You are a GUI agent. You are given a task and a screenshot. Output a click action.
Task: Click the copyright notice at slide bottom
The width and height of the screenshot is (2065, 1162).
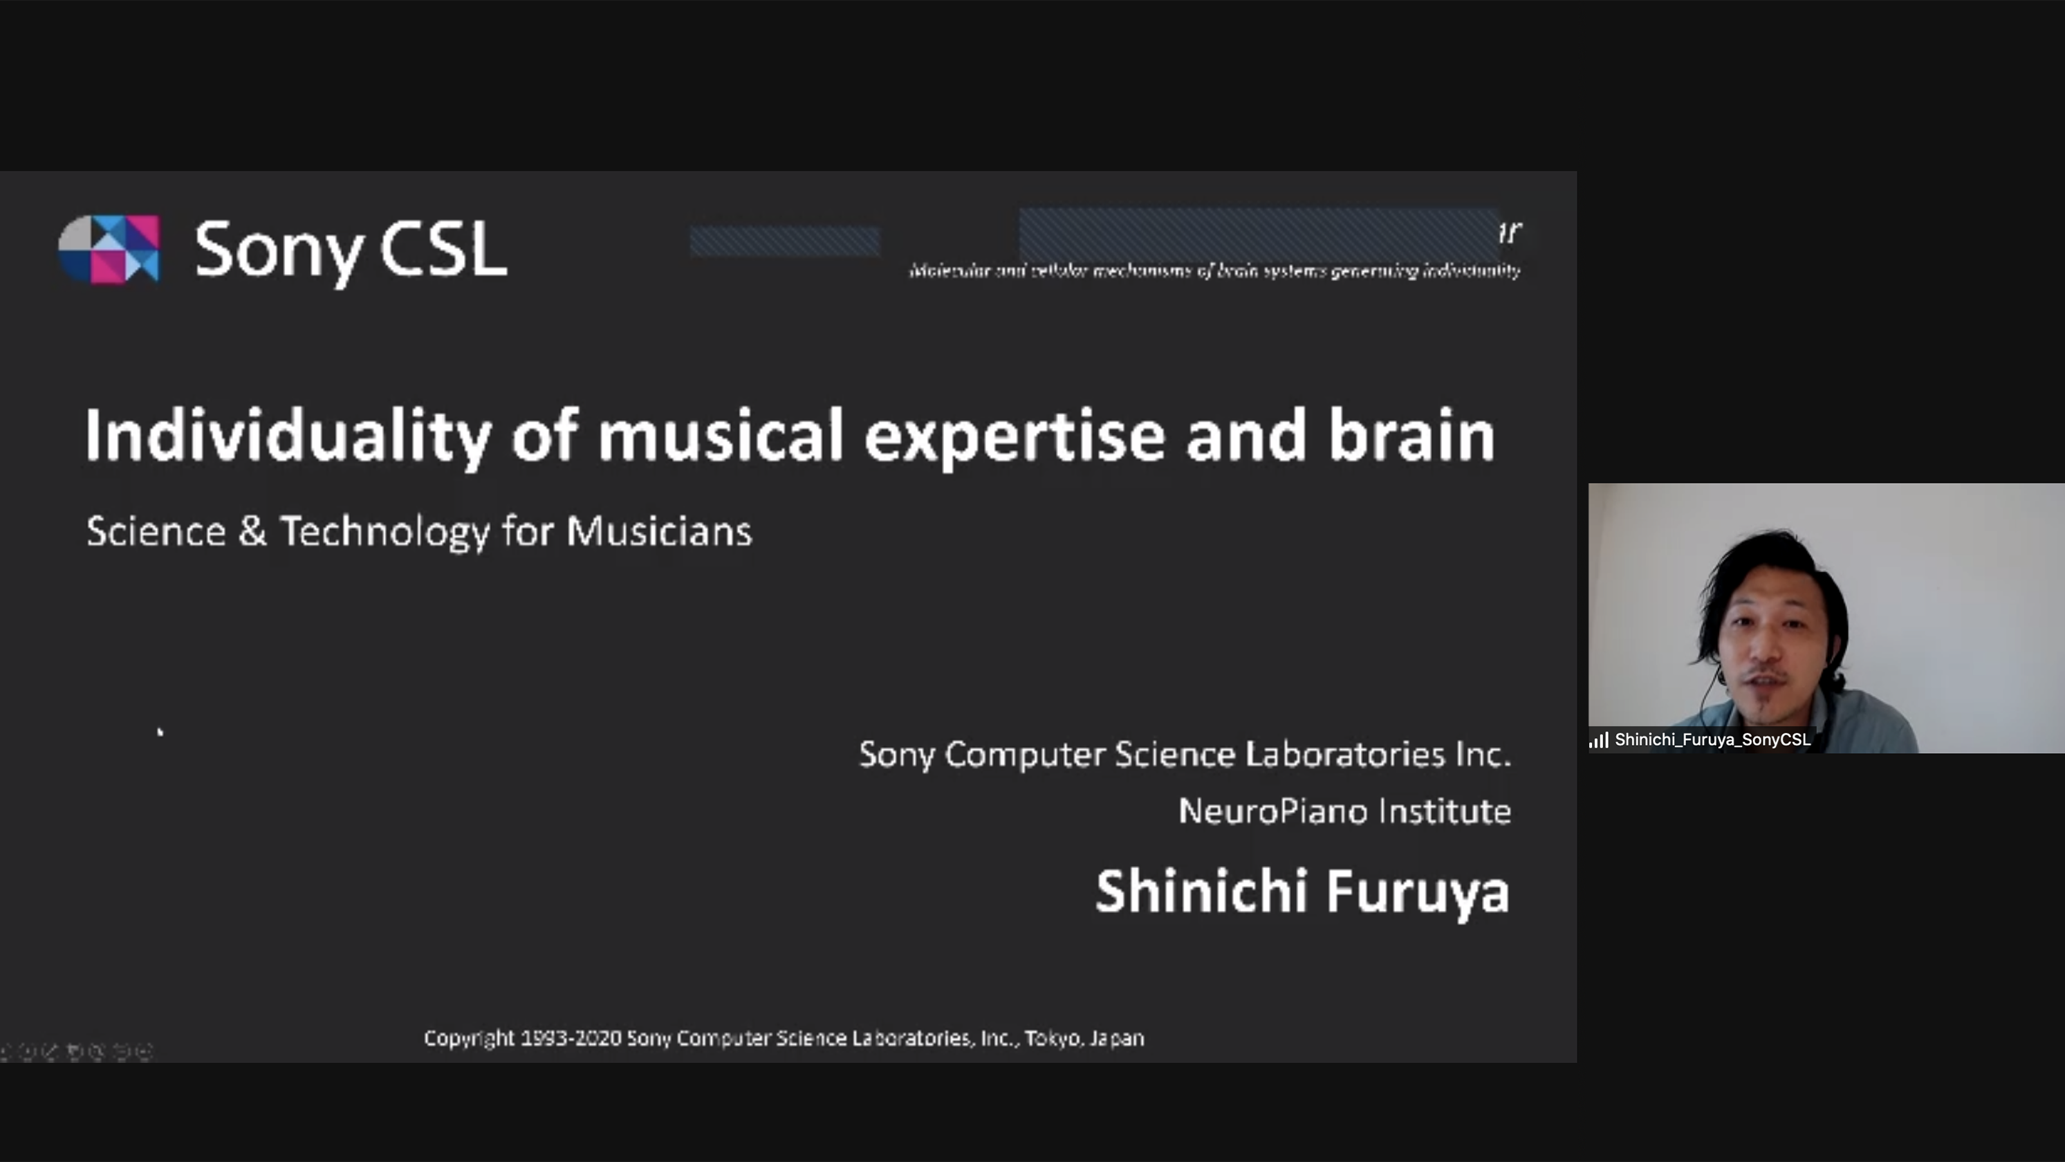[784, 1038]
